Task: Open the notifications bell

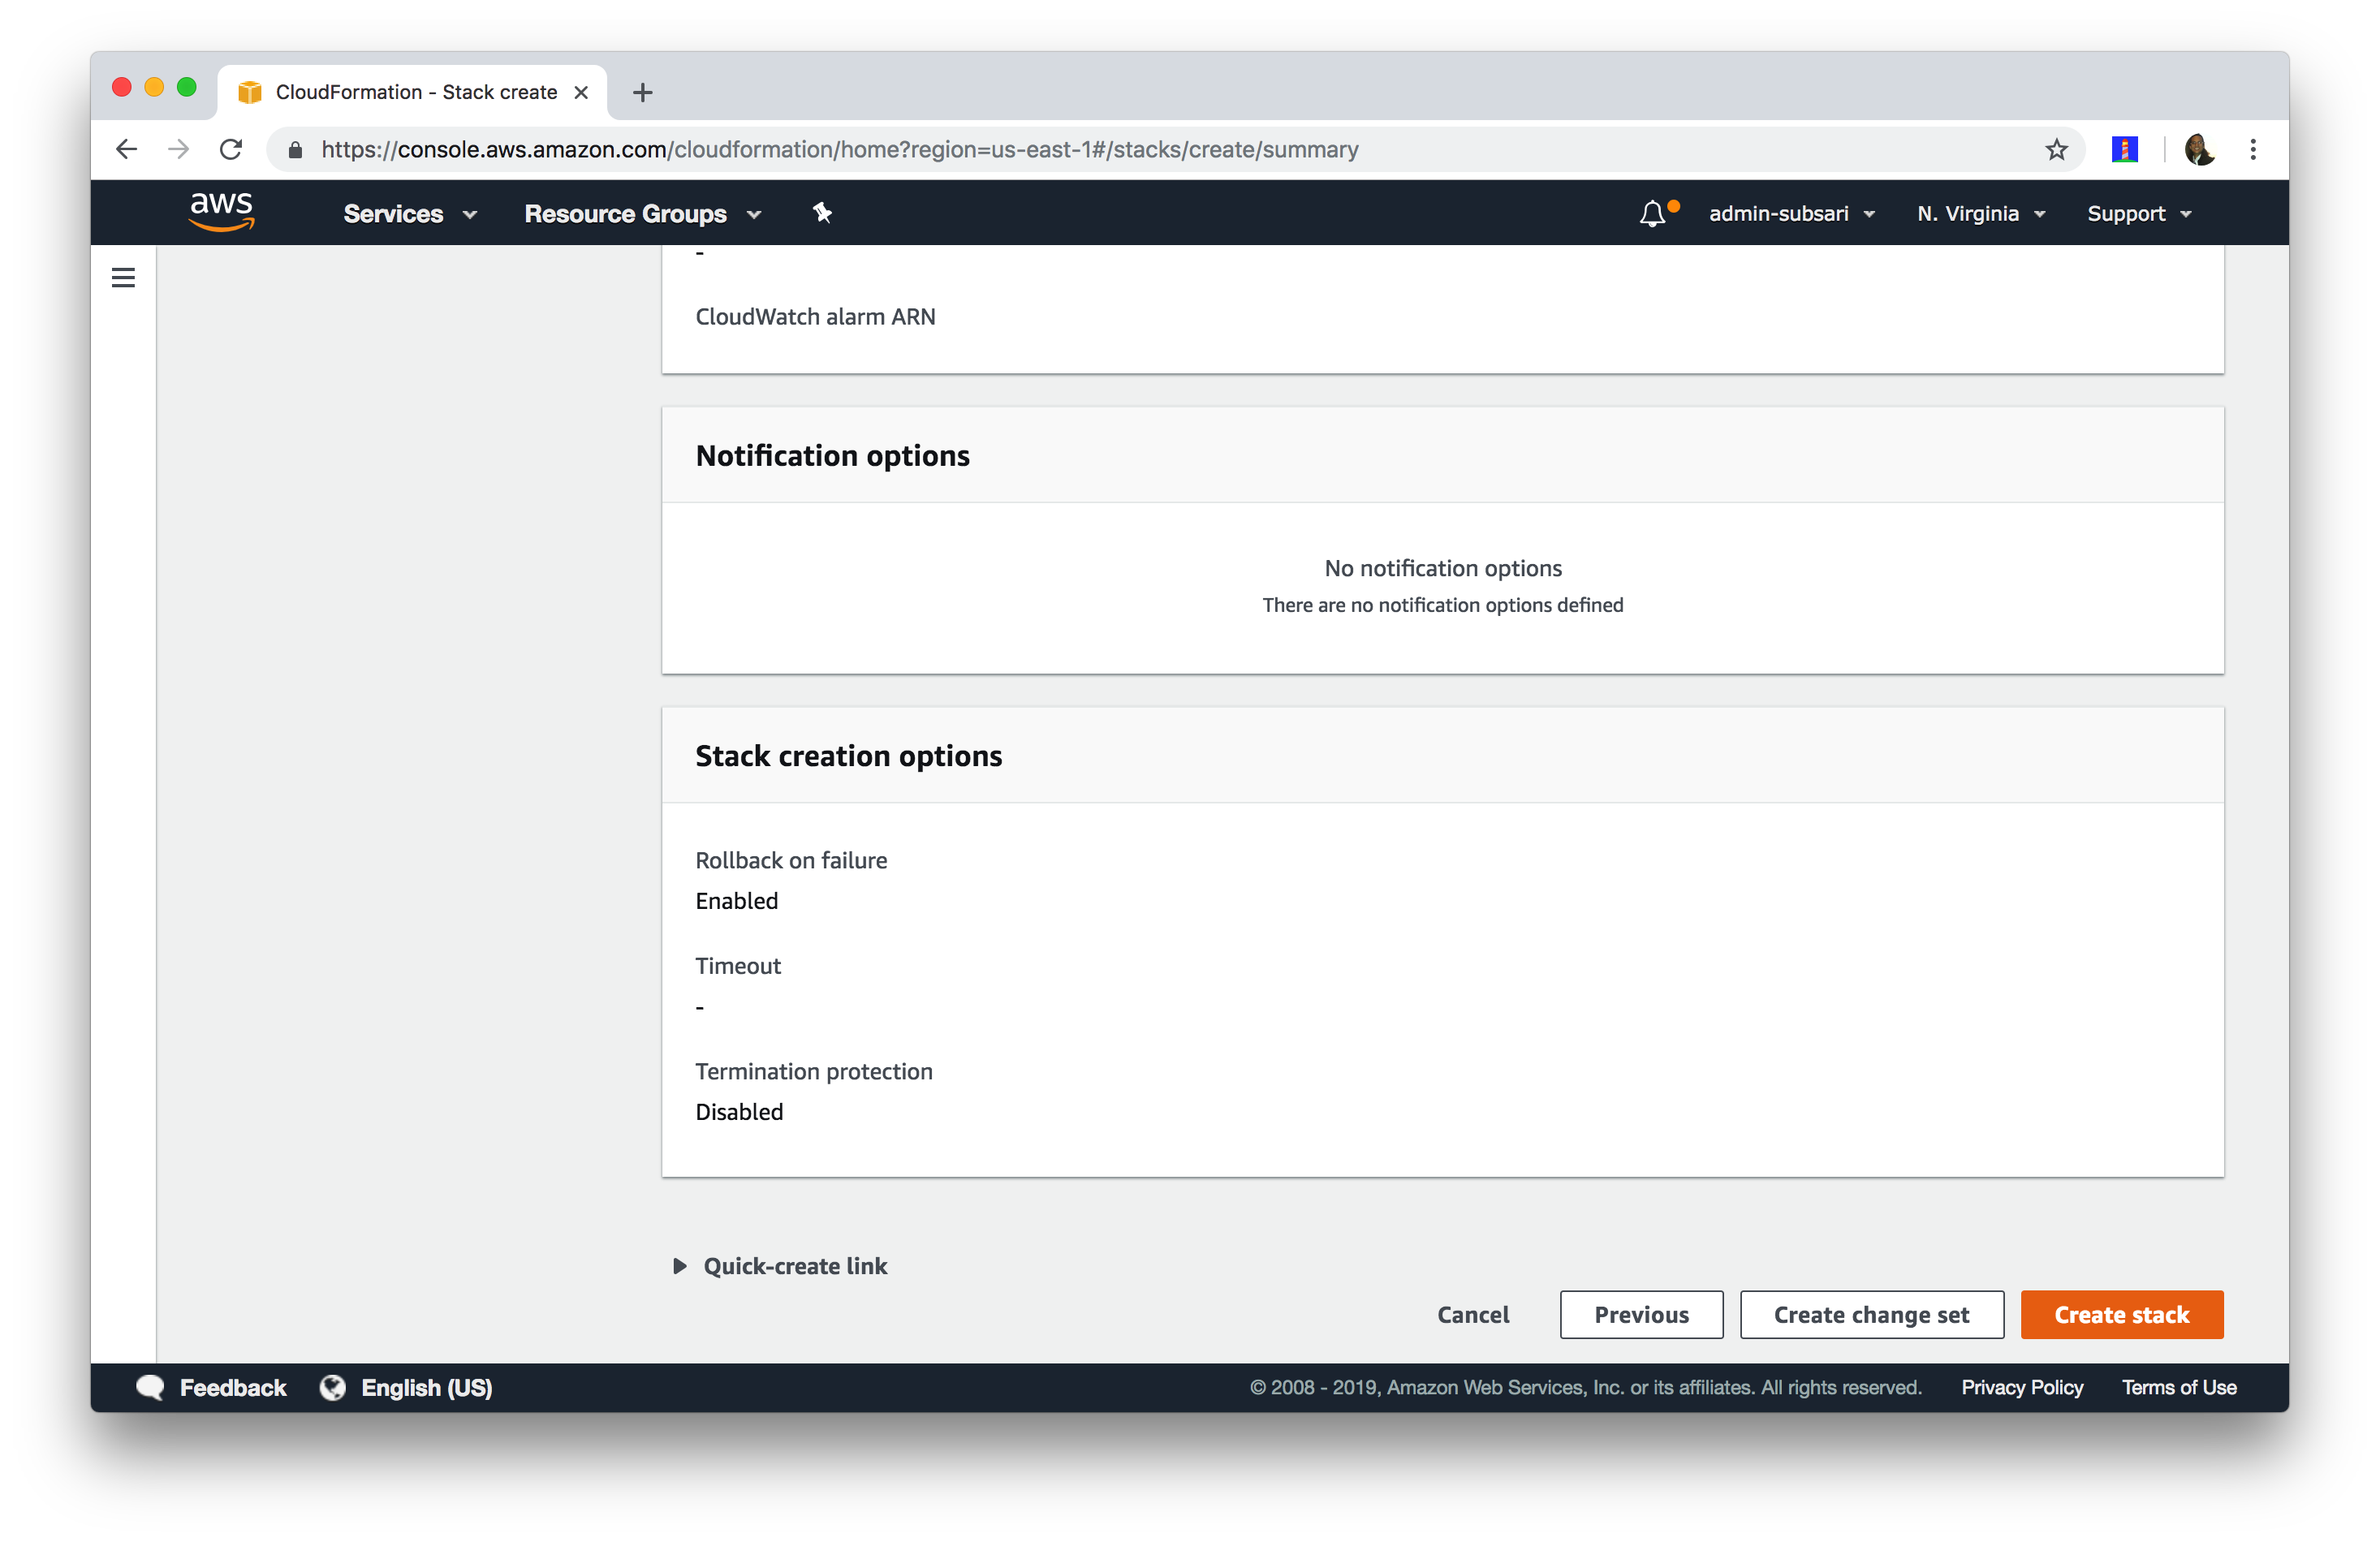Action: [x=1652, y=213]
